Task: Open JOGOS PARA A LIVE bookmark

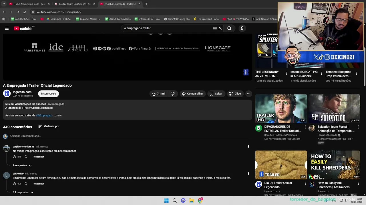Action: (118, 19)
